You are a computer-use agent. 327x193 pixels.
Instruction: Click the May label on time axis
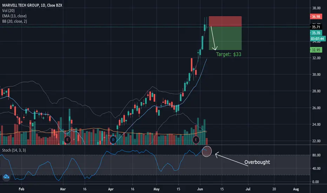156,189
